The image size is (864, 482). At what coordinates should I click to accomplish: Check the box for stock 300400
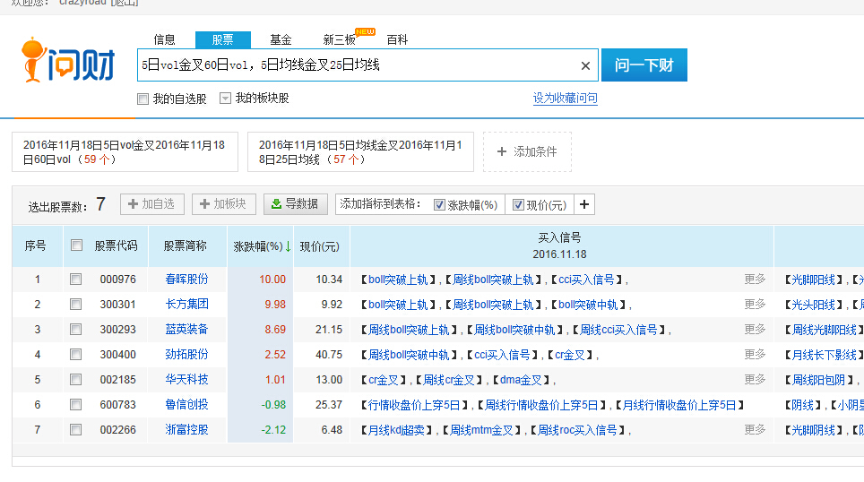[75, 354]
